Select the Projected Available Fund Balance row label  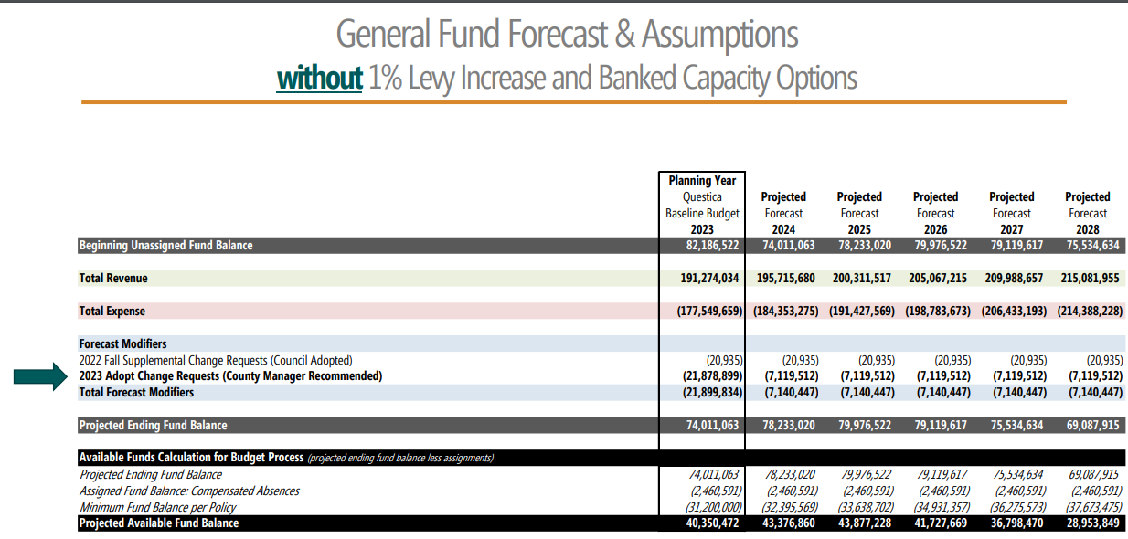[158, 523]
